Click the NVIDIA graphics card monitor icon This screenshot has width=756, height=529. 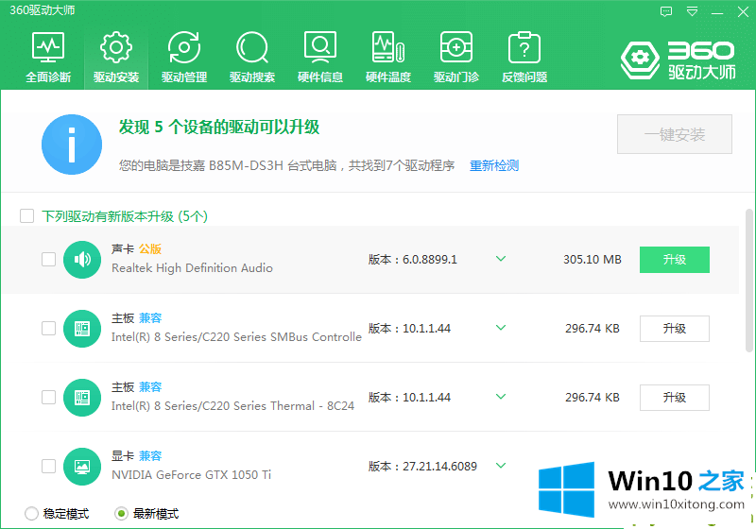coord(82,467)
